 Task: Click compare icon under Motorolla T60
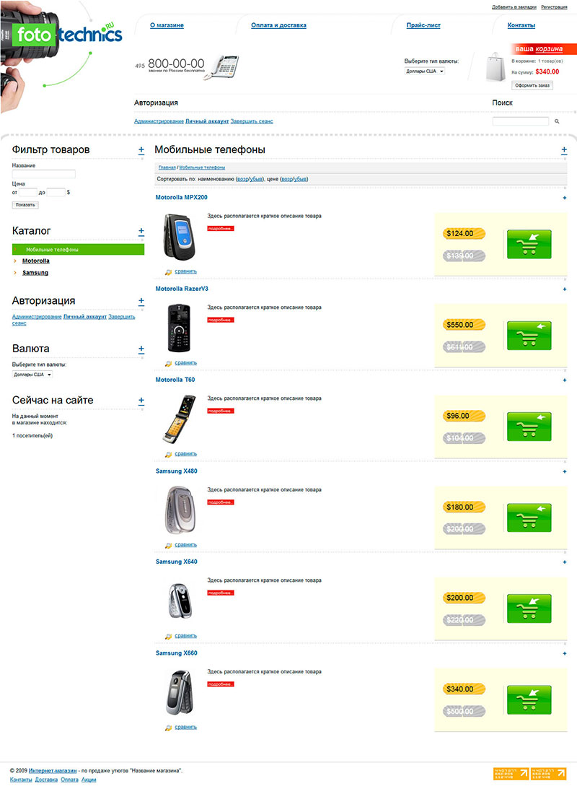click(x=169, y=454)
